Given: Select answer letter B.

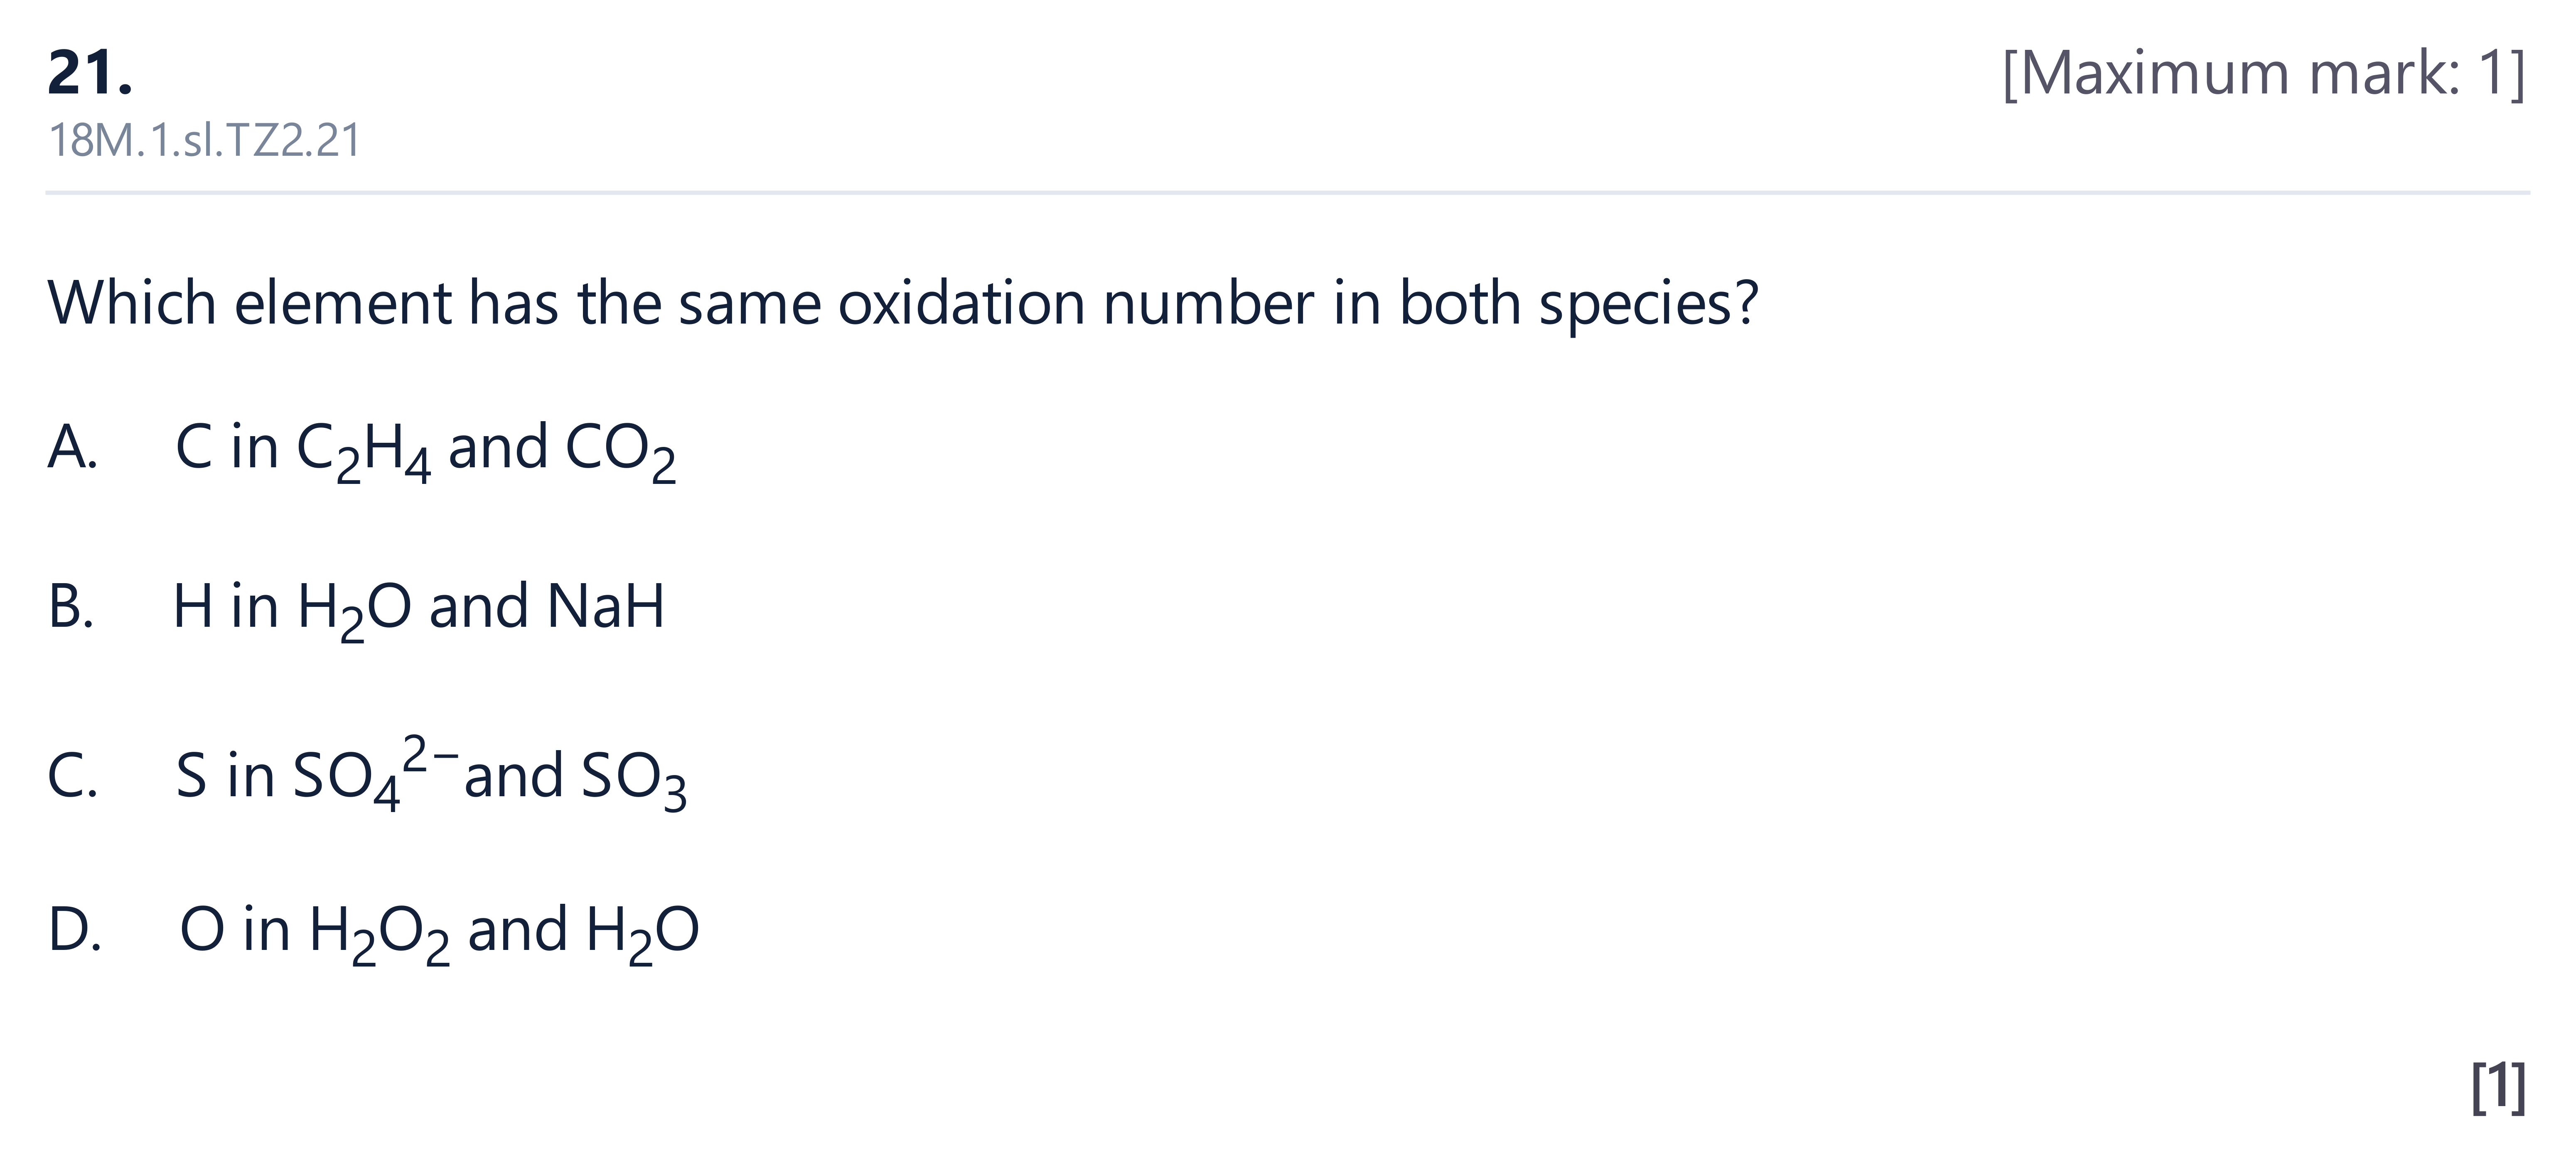Looking at the screenshot, I should (71, 606).
